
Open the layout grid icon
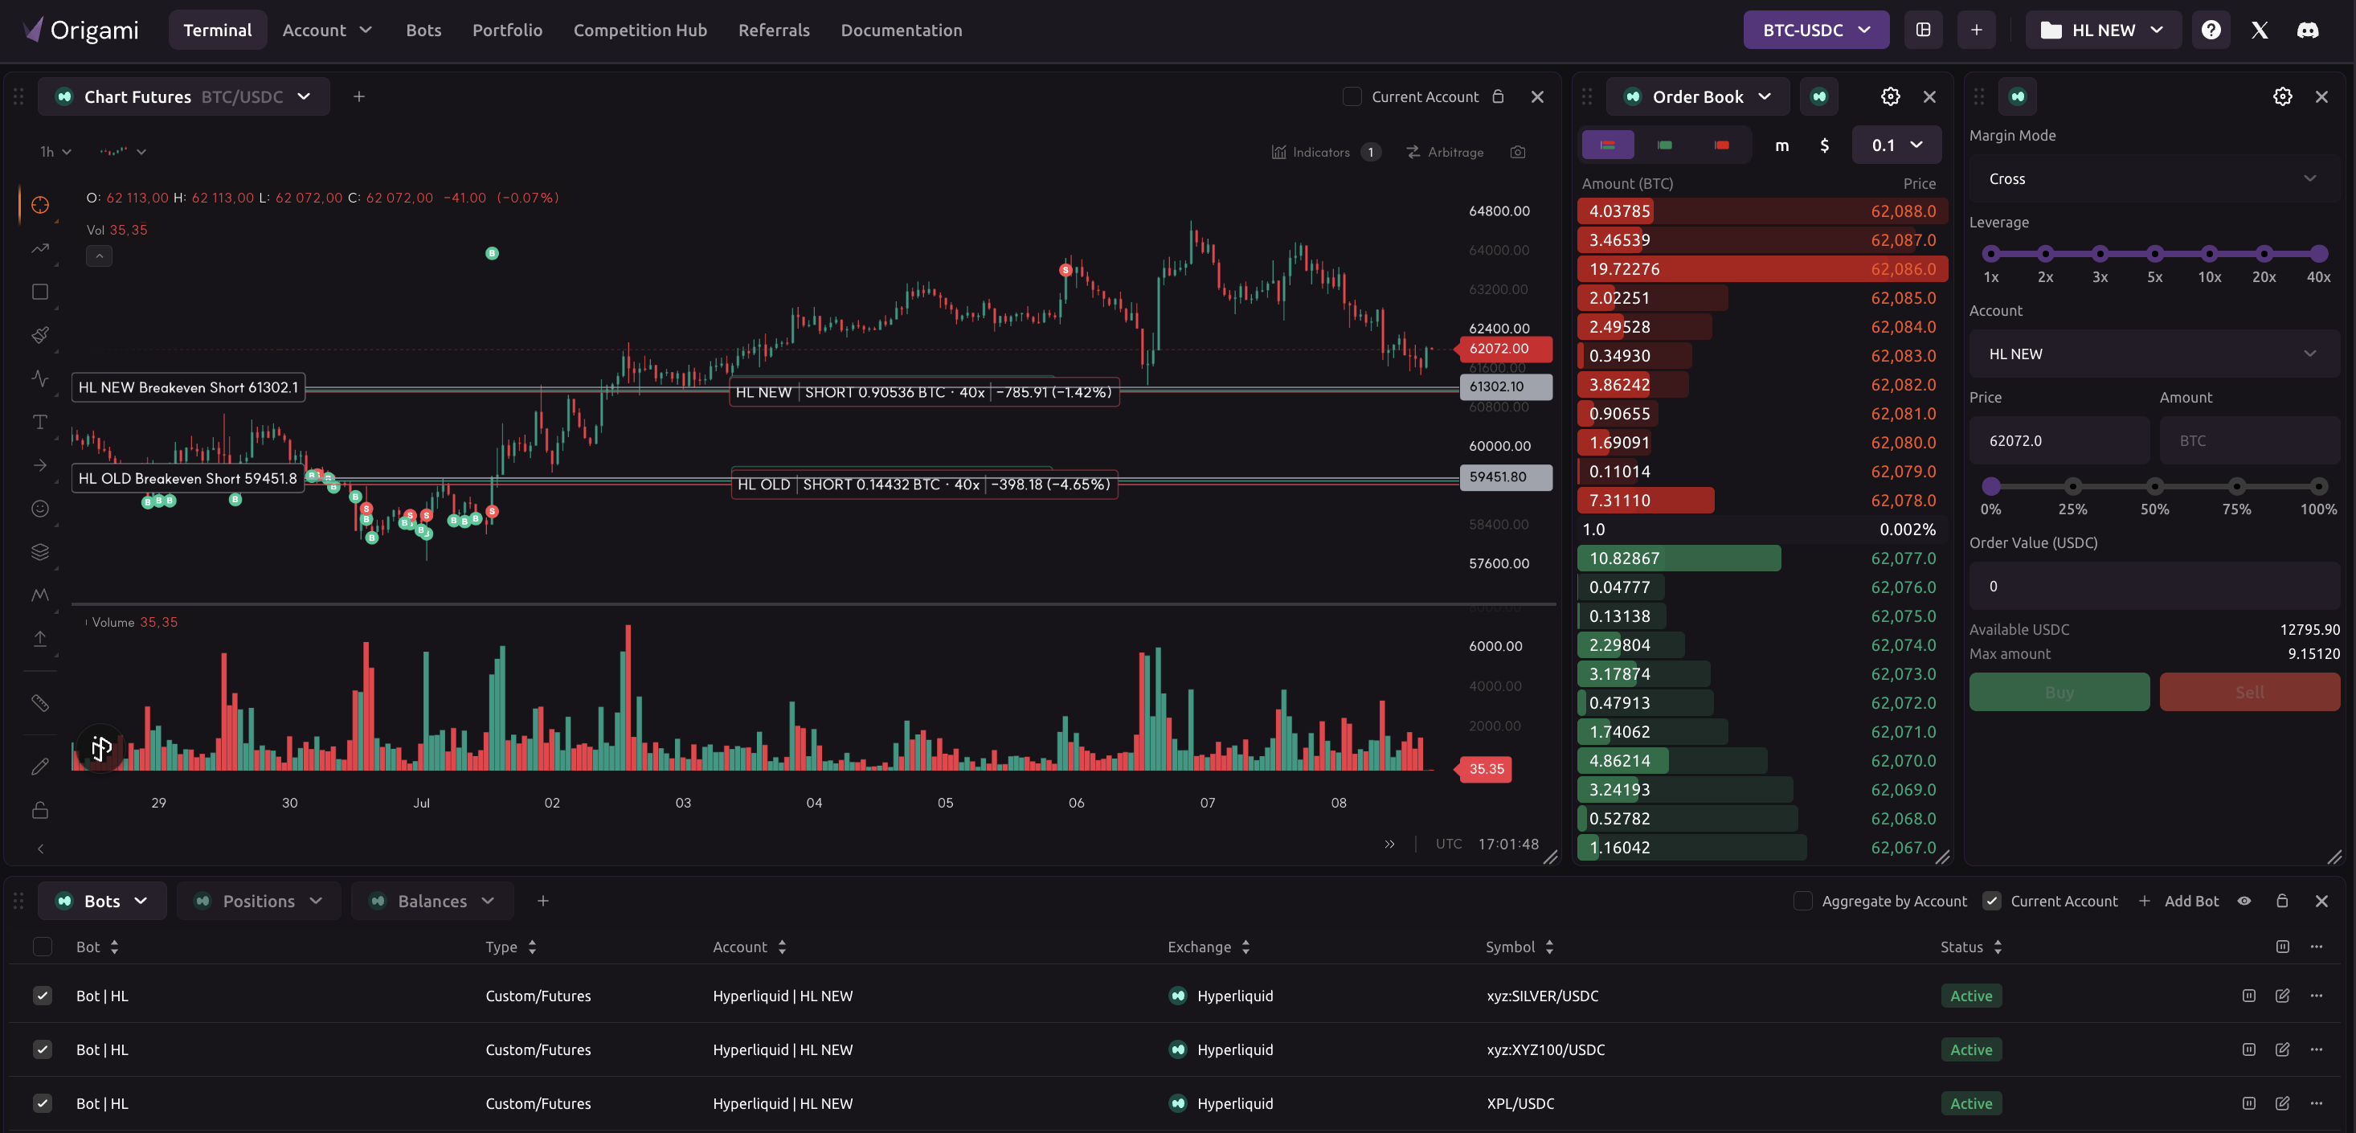(x=1924, y=31)
